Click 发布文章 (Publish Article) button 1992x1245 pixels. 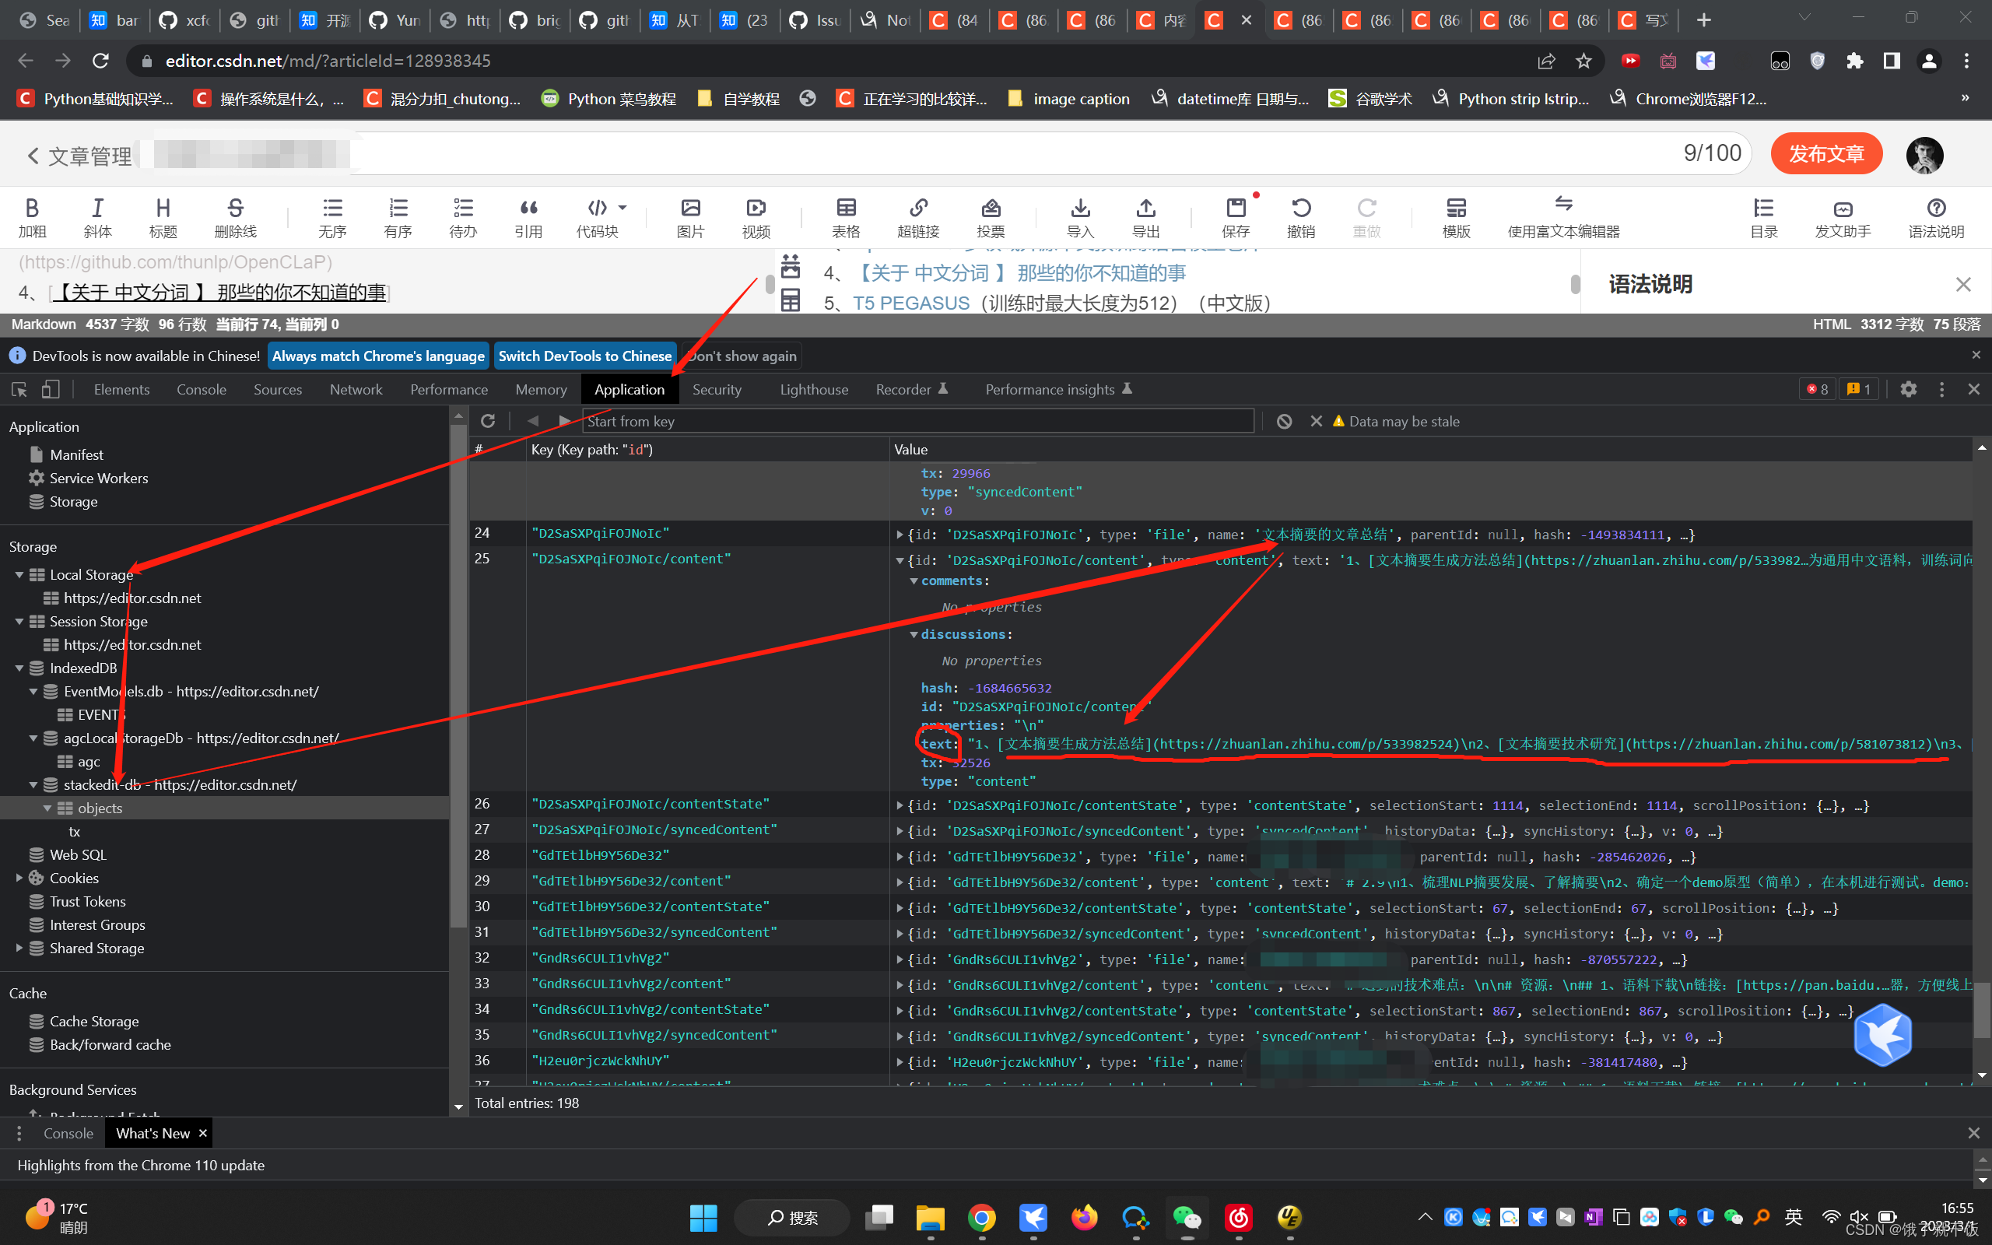click(x=1832, y=153)
